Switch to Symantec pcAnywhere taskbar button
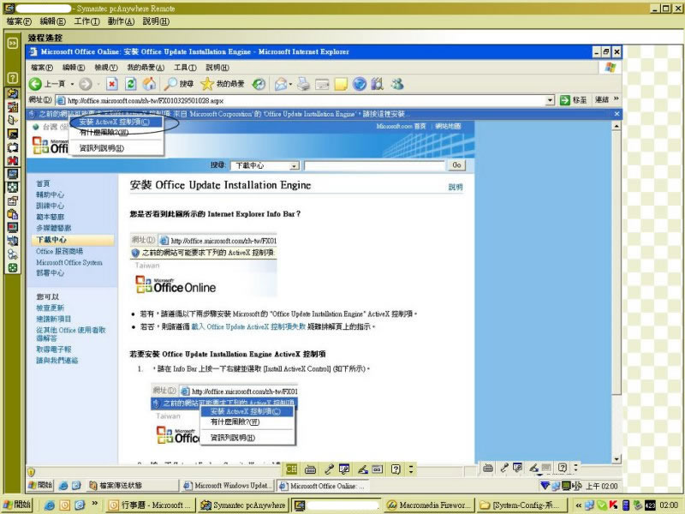 coord(244,505)
